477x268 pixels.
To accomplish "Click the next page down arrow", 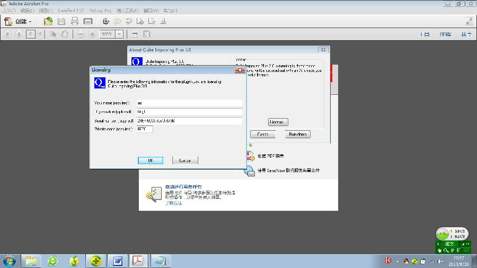I will 19,34.
